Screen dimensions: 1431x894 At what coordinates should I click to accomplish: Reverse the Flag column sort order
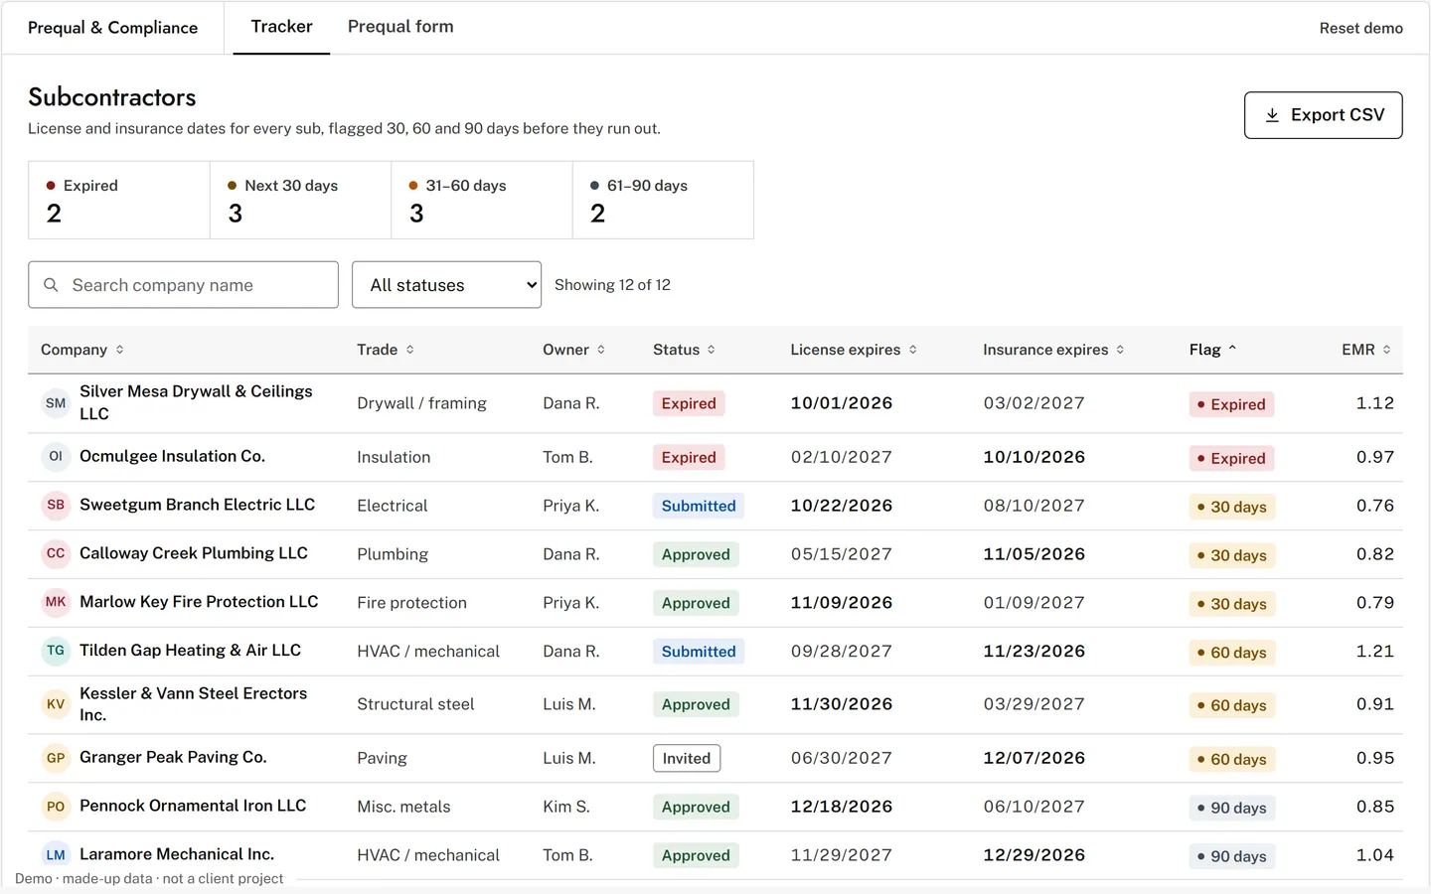tap(1212, 350)
